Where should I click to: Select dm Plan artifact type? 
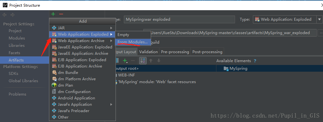tap(82, 85)
